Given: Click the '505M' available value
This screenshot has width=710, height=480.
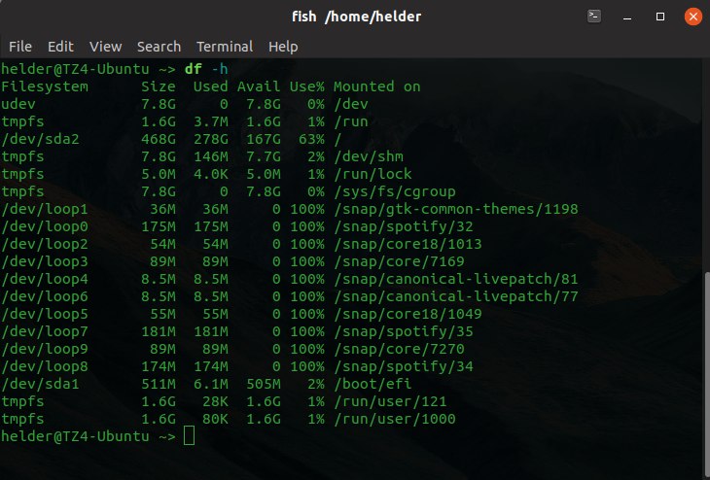Looking at the screenshot, I should point(263,384).
